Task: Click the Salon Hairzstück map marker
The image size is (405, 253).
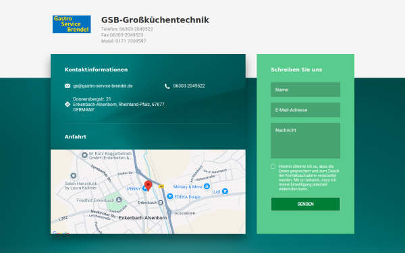Action: click(74, 176)
